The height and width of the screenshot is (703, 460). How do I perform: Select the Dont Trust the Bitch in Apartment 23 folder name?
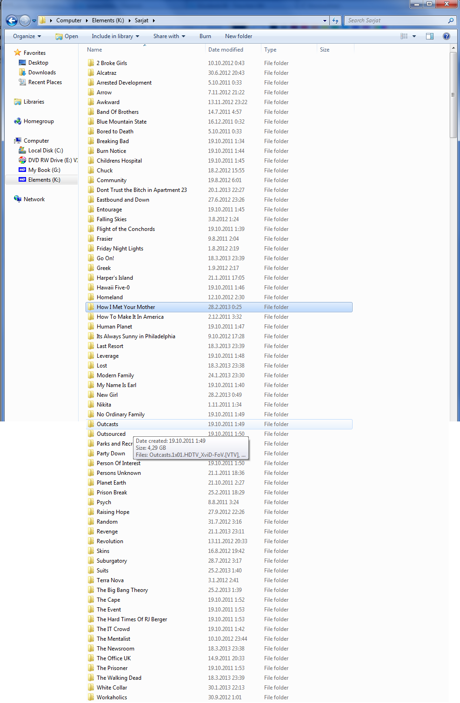coord(142,190)
